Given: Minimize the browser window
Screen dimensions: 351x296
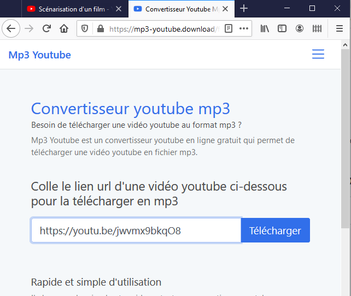Looking at the screenshot, I should pyautogui.click(x=287, y=8).
